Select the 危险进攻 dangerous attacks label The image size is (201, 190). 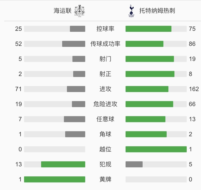[105, 104]
